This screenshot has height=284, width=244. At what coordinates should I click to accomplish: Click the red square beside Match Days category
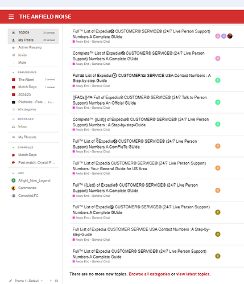pos(14,87)
